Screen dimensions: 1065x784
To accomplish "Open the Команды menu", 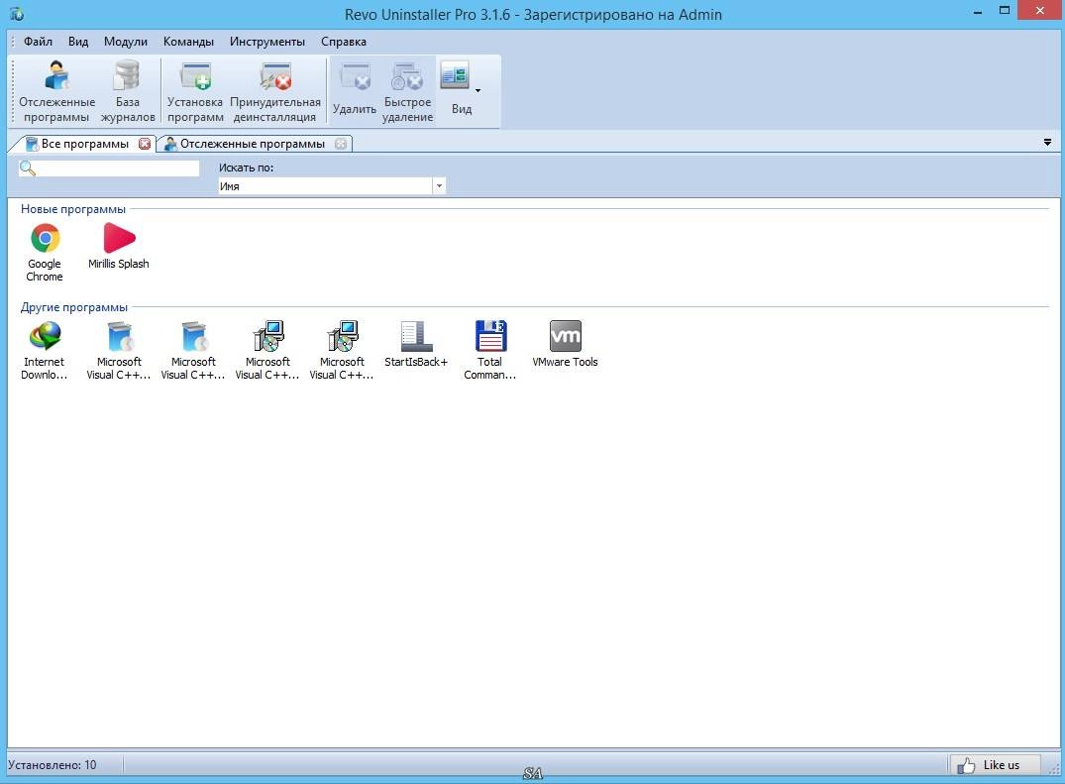I will point(188,42).
